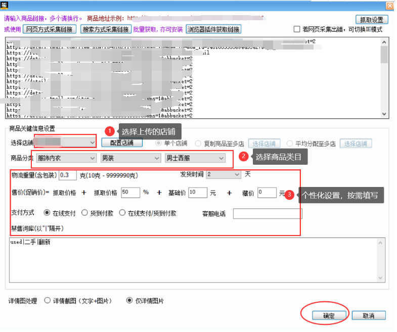Select the 平均分配至多店 radio option
Screen dimensions: 397x332
point(290,144)
